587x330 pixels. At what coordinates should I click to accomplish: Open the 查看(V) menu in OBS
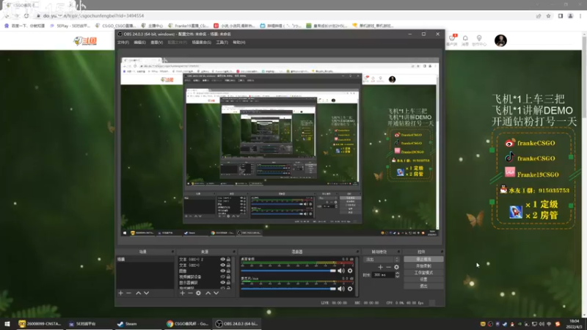156,43
